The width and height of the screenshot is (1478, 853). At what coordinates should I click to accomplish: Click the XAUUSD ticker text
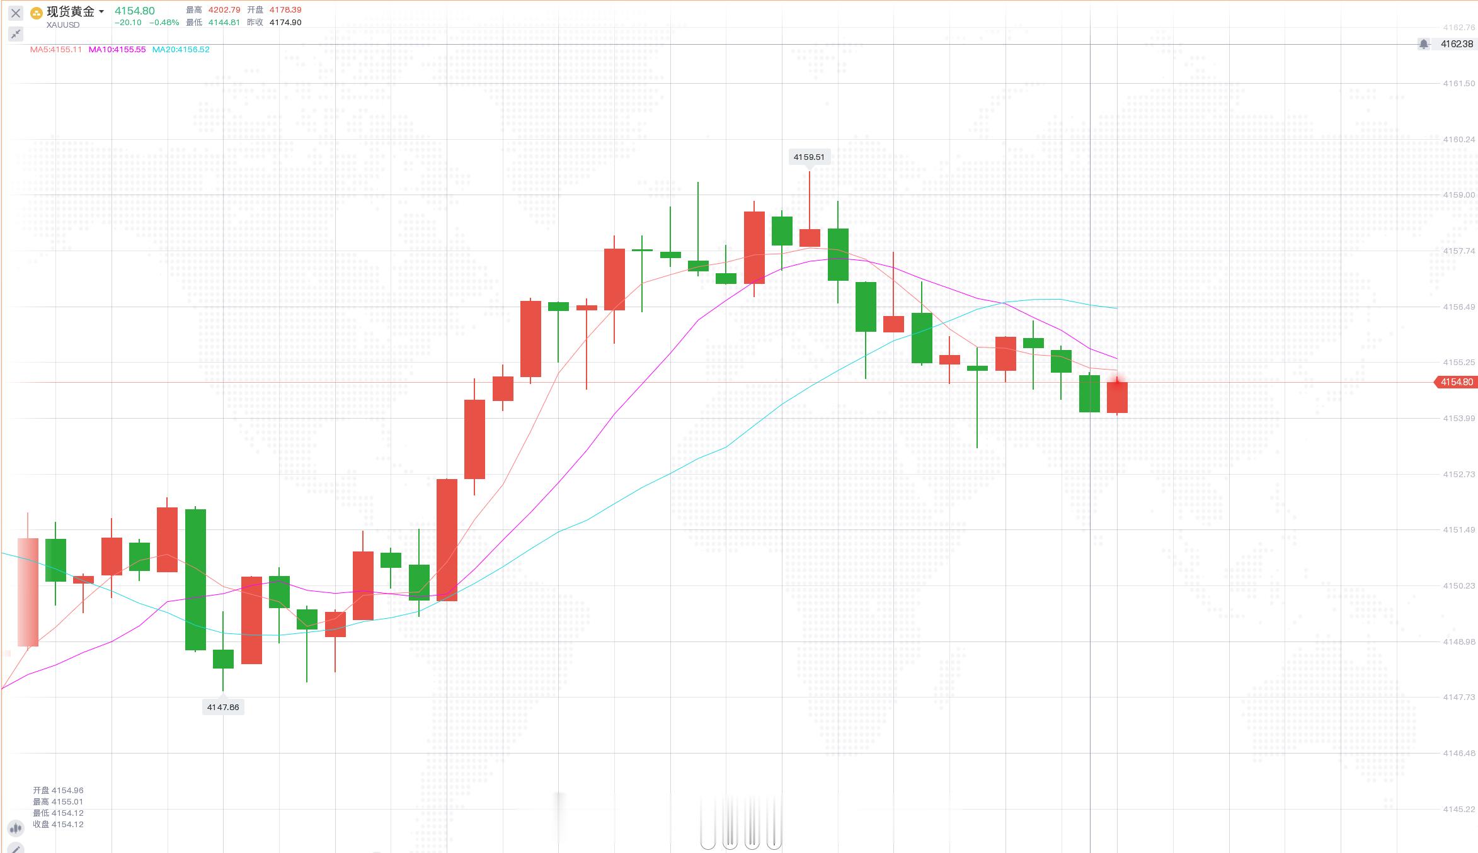pyautogui.click(x=63, y=25)
